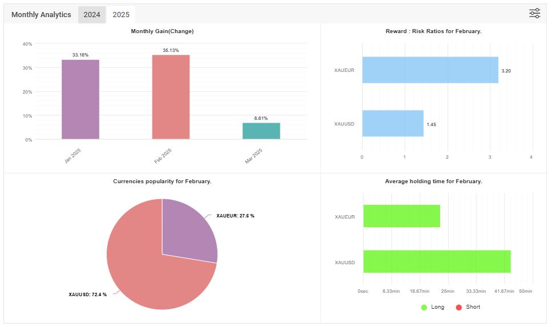Click the red Short legend dot

tap(458, 308)
